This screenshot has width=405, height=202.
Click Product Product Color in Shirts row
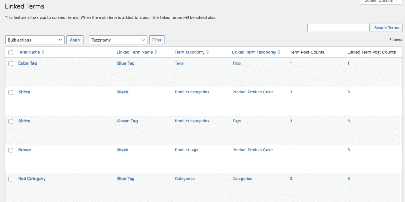pos(253,92)
